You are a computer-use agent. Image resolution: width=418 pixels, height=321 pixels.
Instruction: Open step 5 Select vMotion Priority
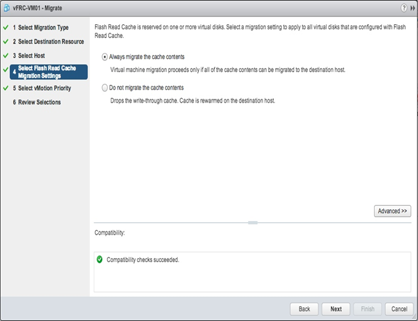(x=42, y=88)
